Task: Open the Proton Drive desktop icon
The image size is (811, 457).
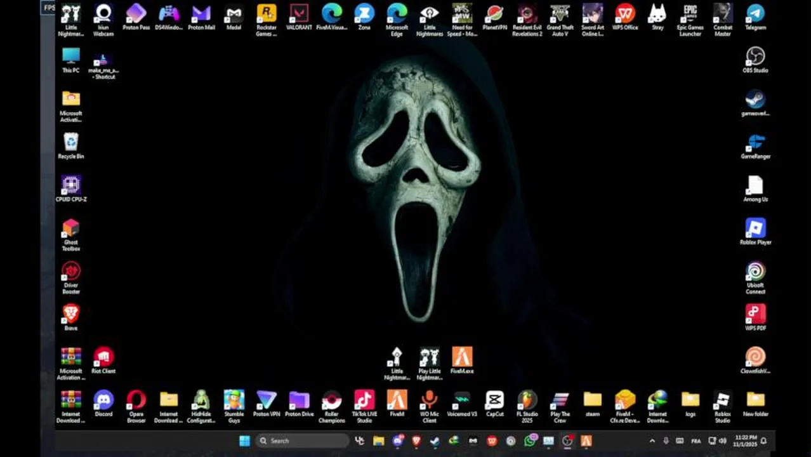Action: tap(299, 404)
